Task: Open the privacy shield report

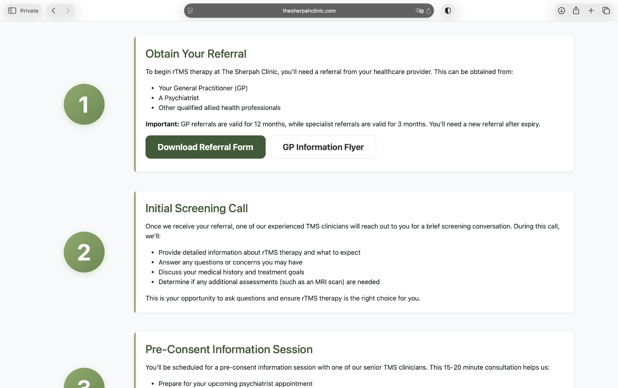Action: [x=448, y=11]
